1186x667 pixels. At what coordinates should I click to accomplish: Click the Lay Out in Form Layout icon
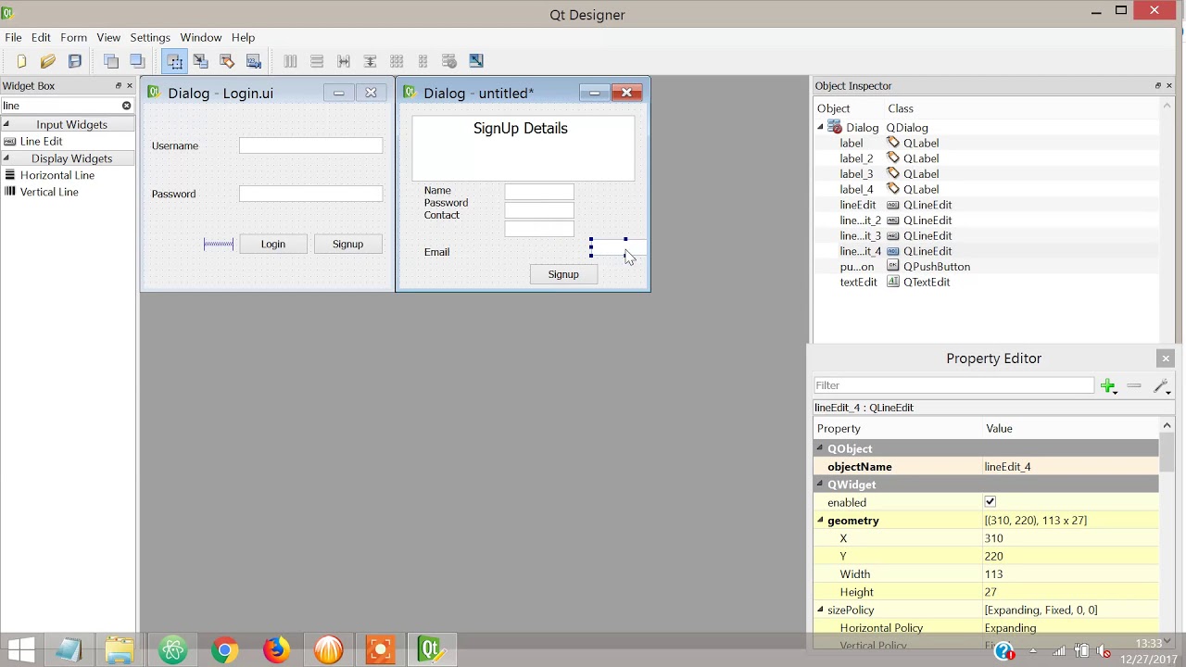pyautogui.click(x=423, y=61)
